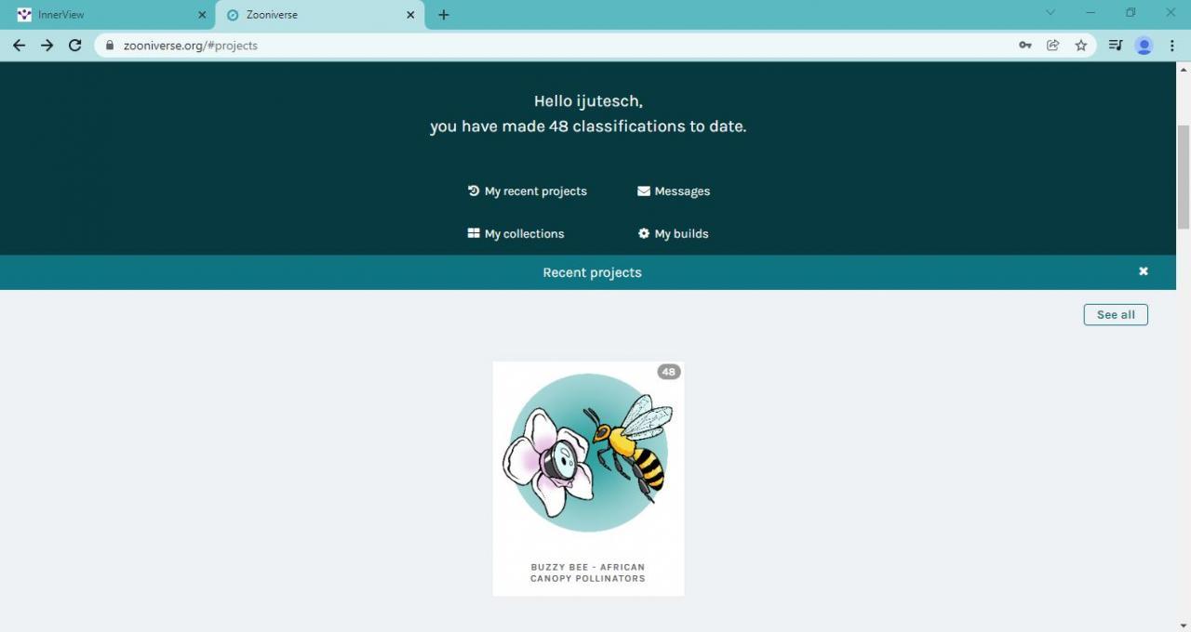Open Chrome three-dot menu

click(1172, 45)
